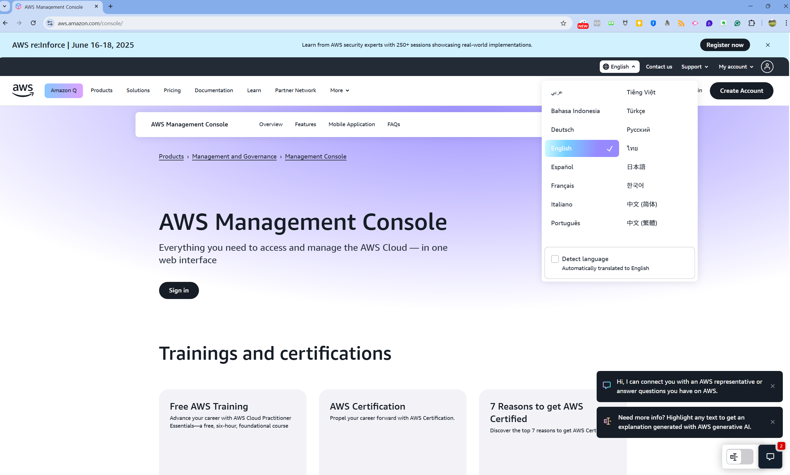Click the AWS logo
This screenshot has height=475, width=790.
tap(23, 91)
